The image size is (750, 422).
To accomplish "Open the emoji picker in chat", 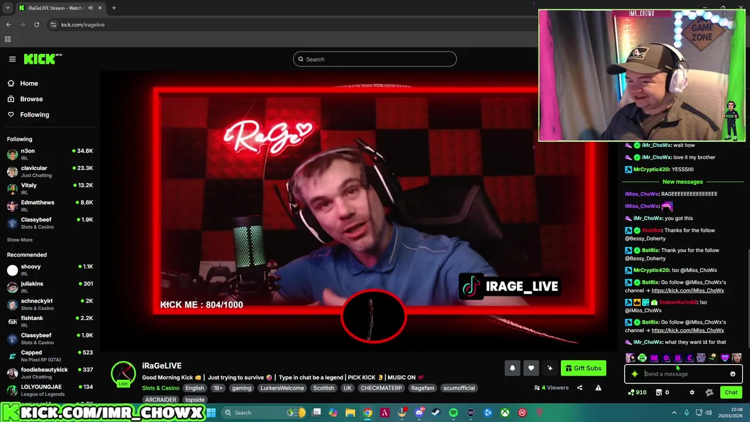I will tap(733, 374).
